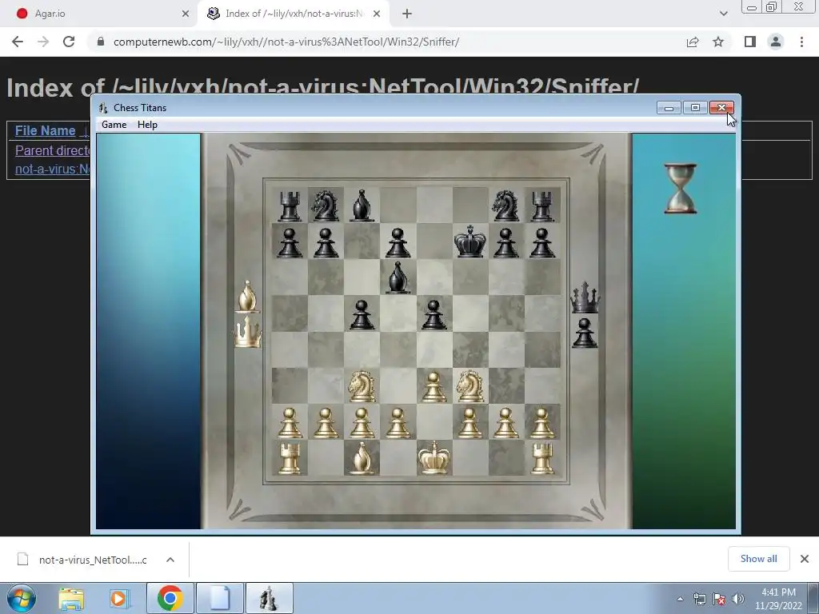Open Windows Explorer from taskbar
The width and height of the screenshot is (819, 614).
click(71, 598)
